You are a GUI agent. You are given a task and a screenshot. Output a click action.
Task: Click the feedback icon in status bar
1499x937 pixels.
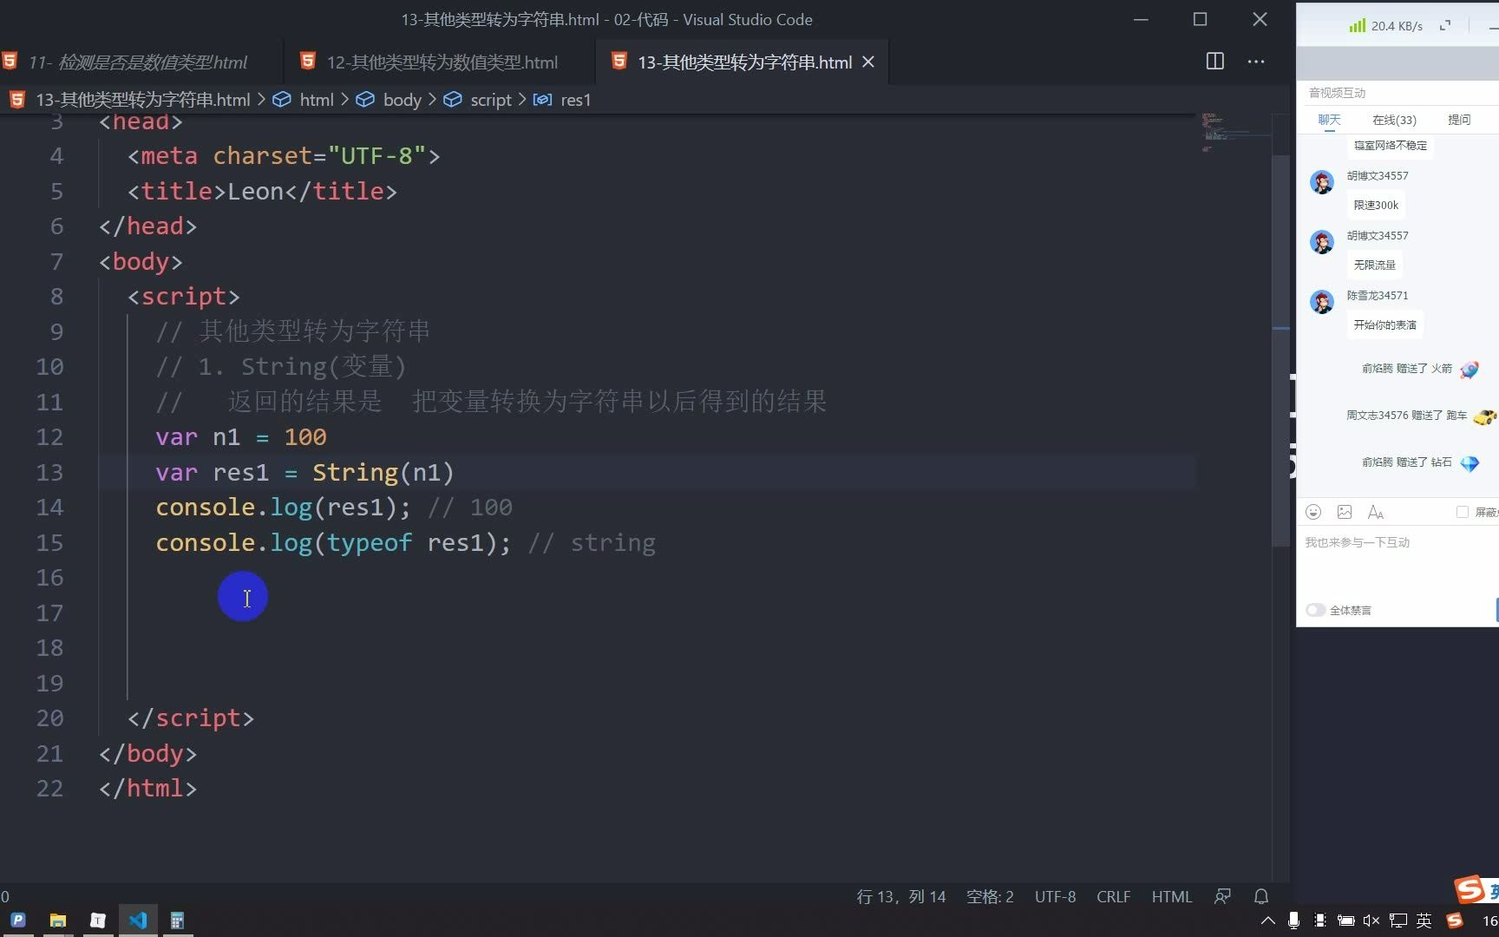pyautogui.click(x=1222, y=896)
